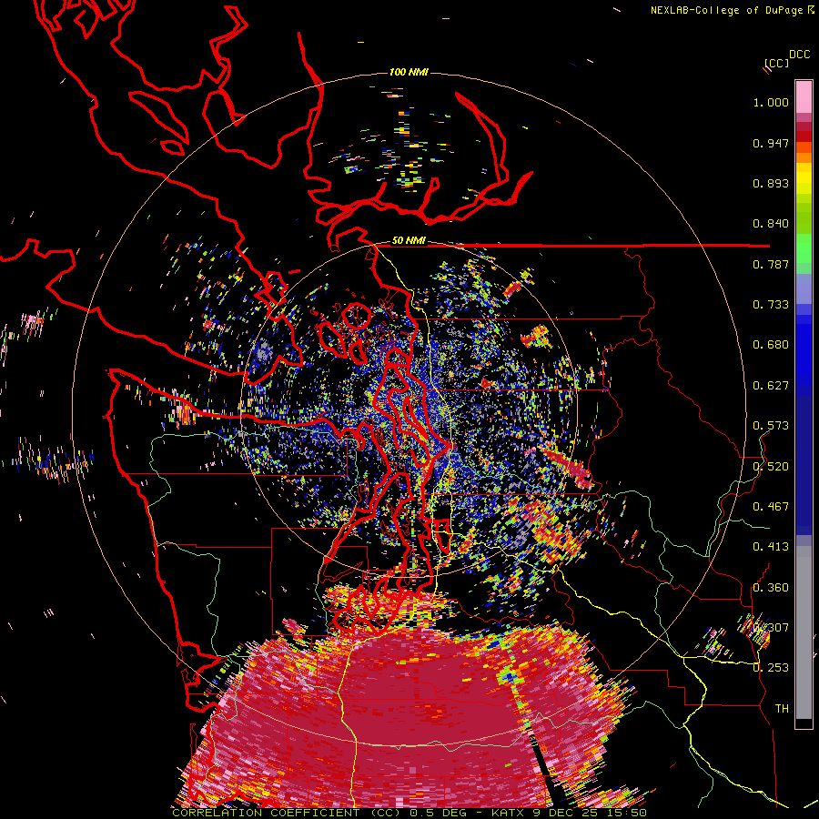Pick the bright green color bar segment
The width and height of the screenshot is (819, 819).
pyautogui.click(x=804, y=248)
